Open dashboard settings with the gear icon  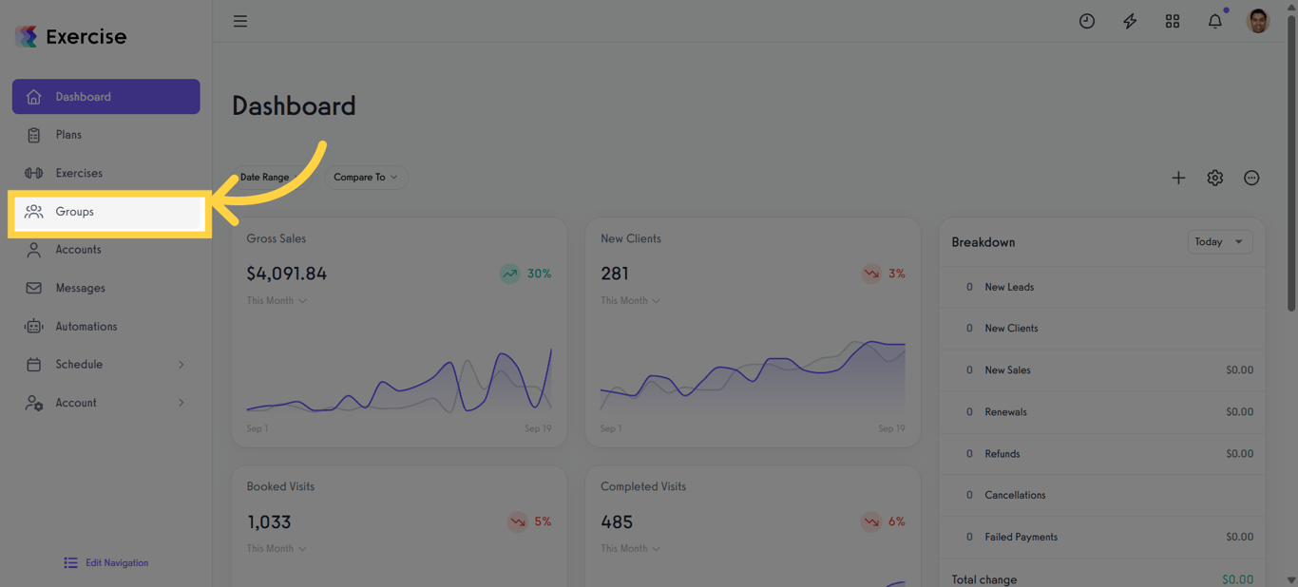(x=1214, y=178)
